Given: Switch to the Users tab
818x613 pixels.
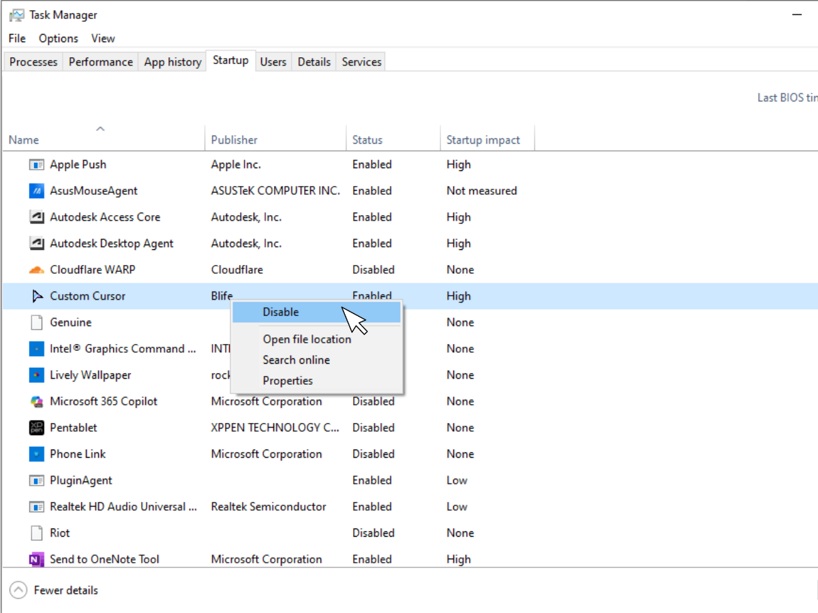Looking at the screenshot, I should [273, 62].
